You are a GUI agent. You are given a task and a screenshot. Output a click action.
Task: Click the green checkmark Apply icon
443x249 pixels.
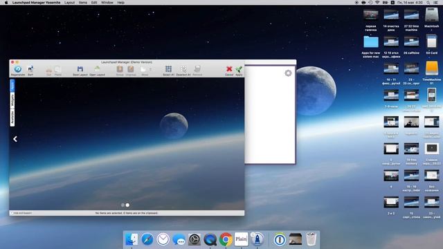pos(239,69)
